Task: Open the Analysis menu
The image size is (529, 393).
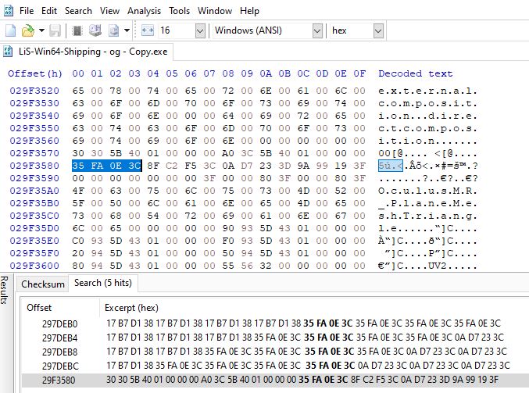Action: pos(144,11)
